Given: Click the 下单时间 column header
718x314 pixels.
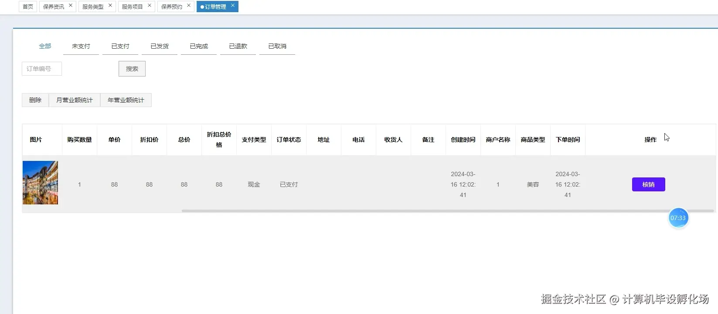Looking at the screenshot, I should [568, 140].
